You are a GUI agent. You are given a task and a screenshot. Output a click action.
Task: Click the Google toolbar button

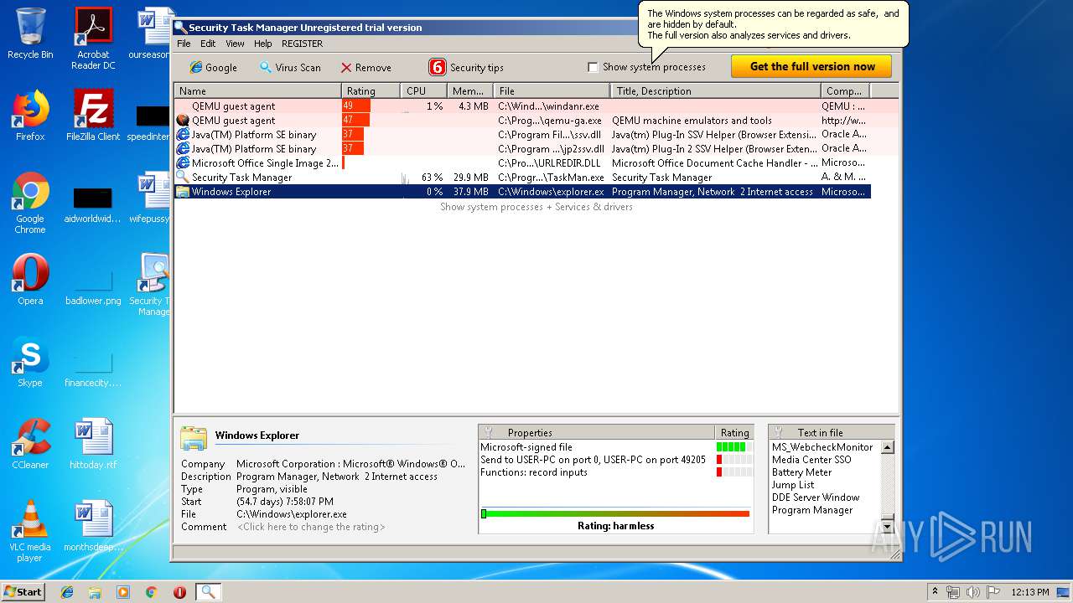click(x=213, y=67)
